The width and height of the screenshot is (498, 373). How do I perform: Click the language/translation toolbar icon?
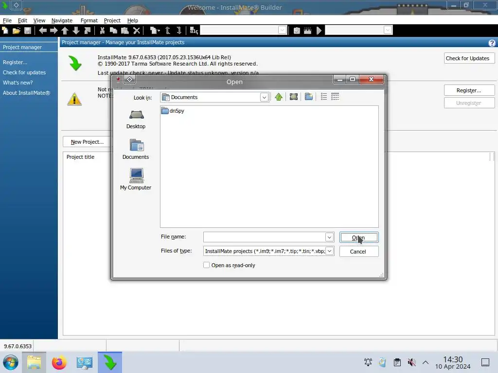click(194, 31)
